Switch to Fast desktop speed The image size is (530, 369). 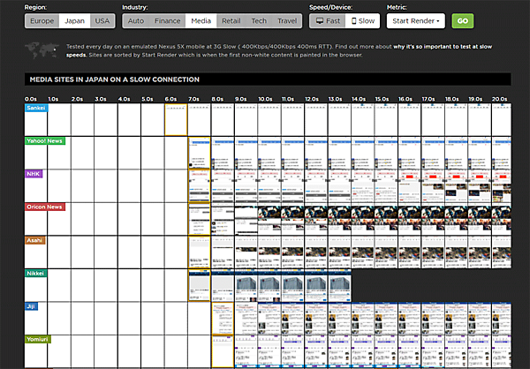tap(327, 20)
